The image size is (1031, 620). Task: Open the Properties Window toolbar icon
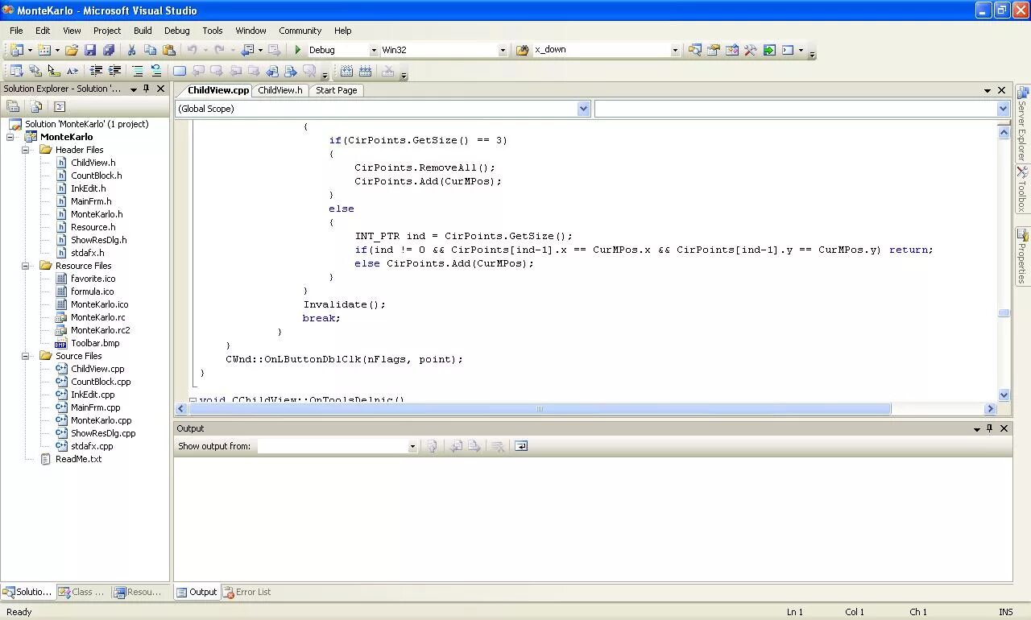[x=713, y=50]
